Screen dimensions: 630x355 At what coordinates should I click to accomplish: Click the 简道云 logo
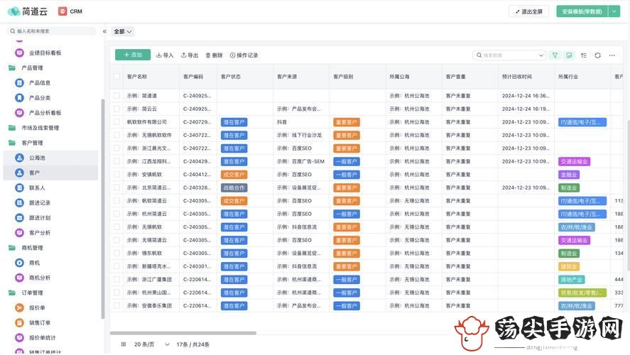(x=27, y=11)
